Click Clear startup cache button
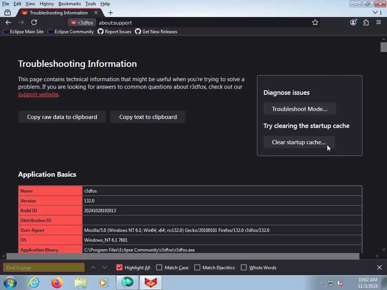Viewport: 387px width, 290px height. (x=299, y=142)
